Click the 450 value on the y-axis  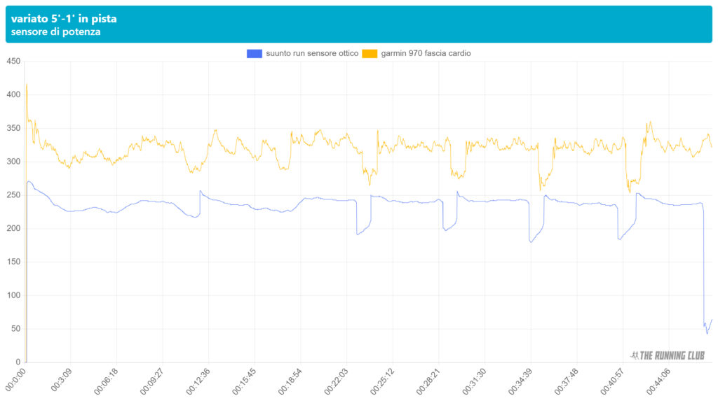[13, 62]
